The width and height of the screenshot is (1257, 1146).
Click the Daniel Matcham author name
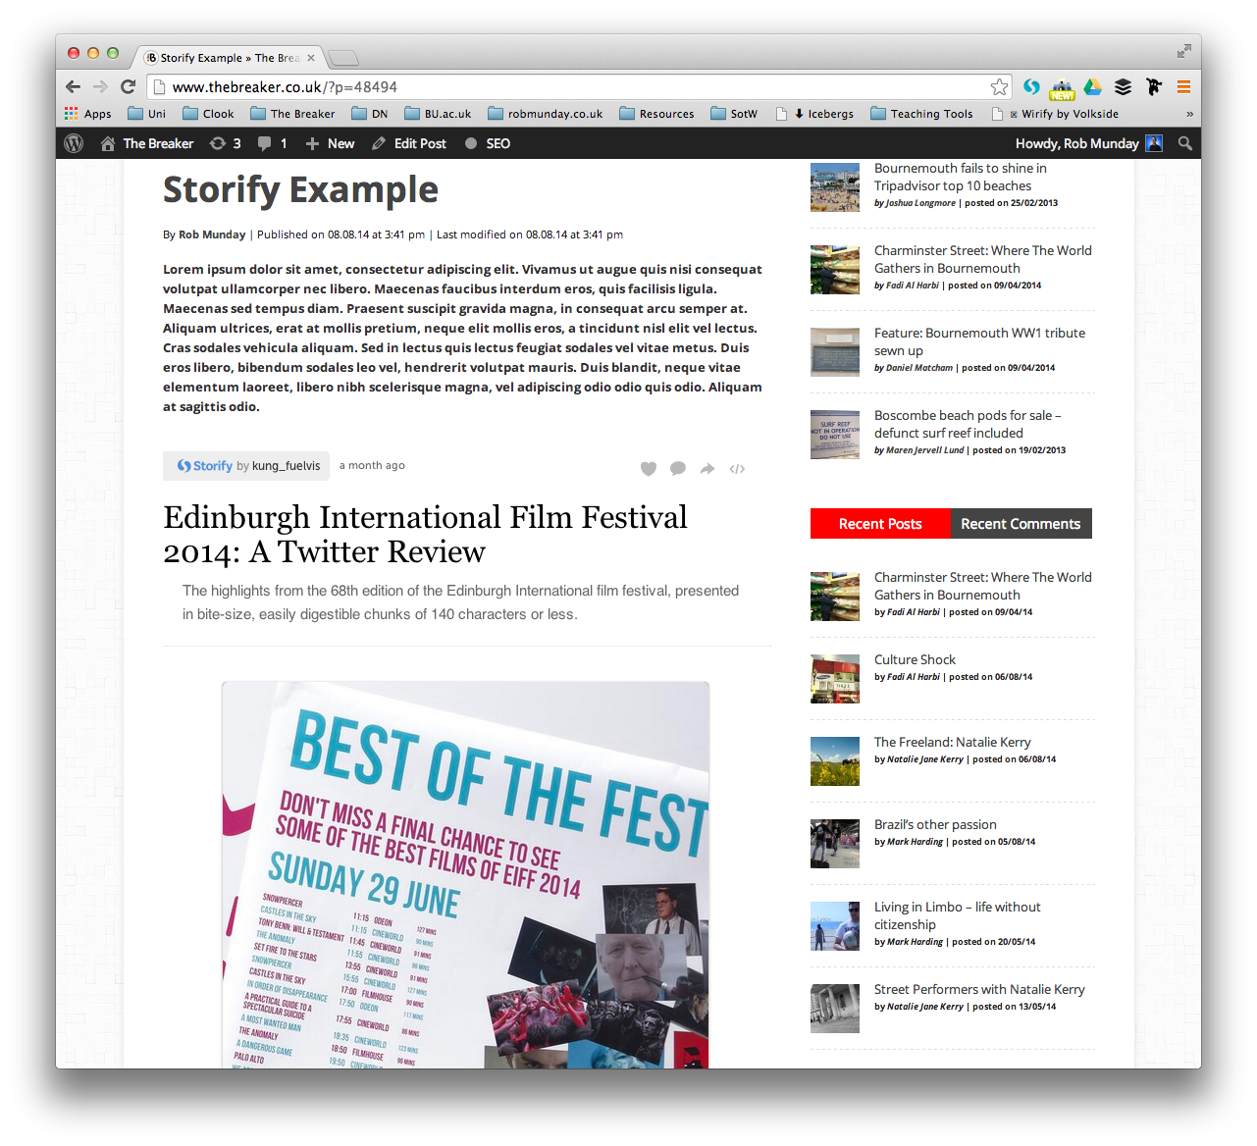(x=919, y=368)
